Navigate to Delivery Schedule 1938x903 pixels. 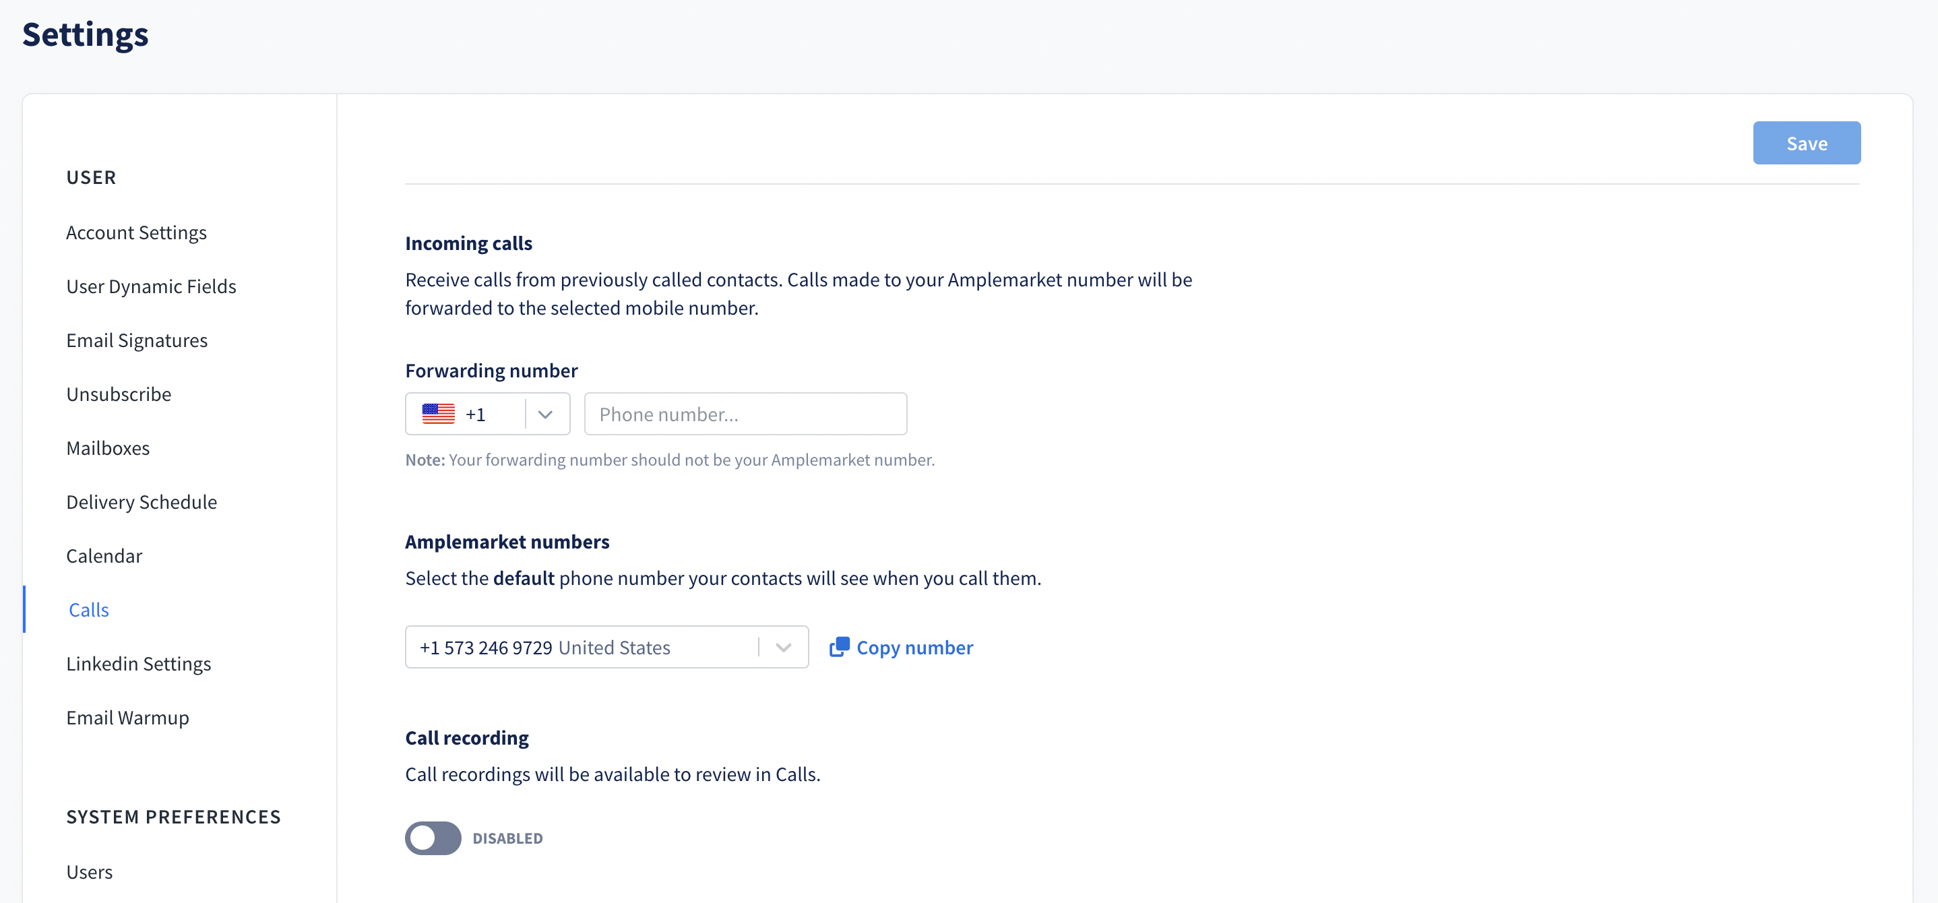pos(142,502)
